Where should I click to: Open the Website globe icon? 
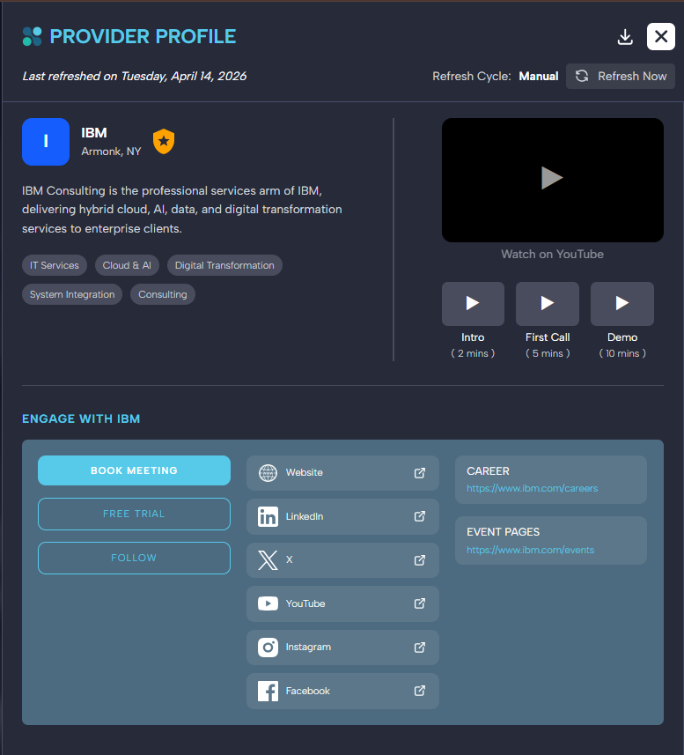click(x=268, y=473)
